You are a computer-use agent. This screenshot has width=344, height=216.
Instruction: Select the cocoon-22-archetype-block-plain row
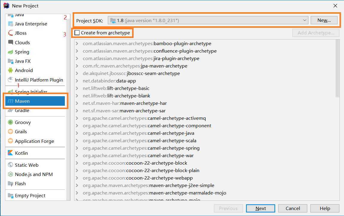coord(205,170)
